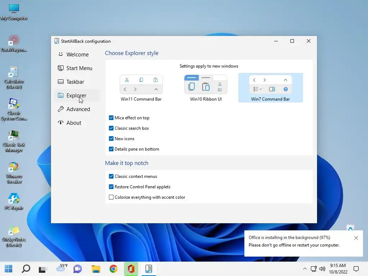Select the Recycle Bin behind the notification
Viewport: 368px width, 276px height.
point(350,227)
